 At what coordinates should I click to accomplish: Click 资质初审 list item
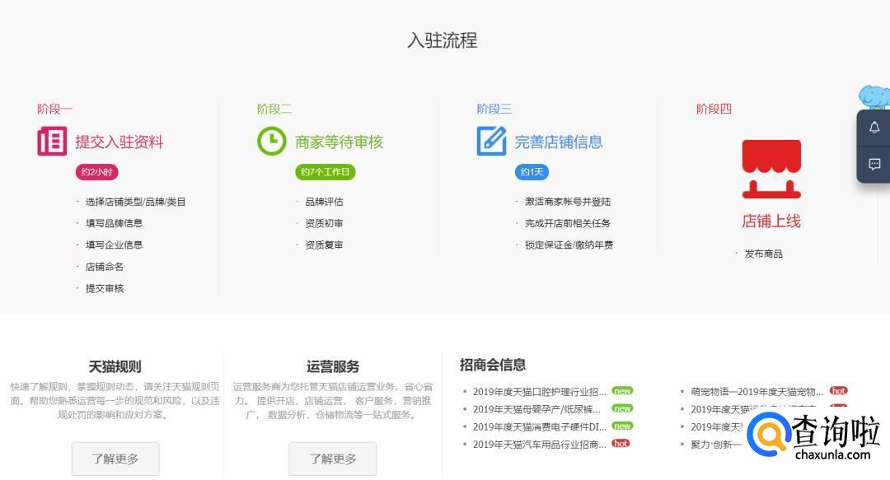click(324, 224)
